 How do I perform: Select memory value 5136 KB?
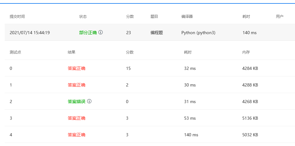(x=250, y=118)
